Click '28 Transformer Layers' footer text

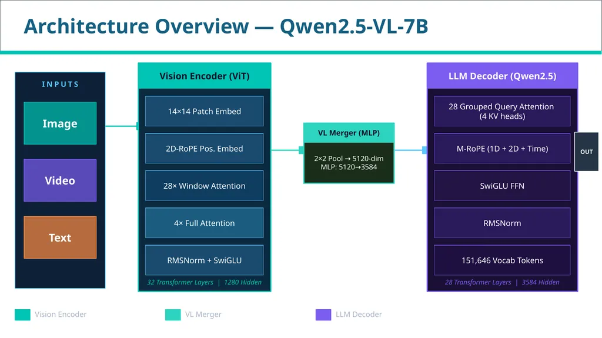478,282
